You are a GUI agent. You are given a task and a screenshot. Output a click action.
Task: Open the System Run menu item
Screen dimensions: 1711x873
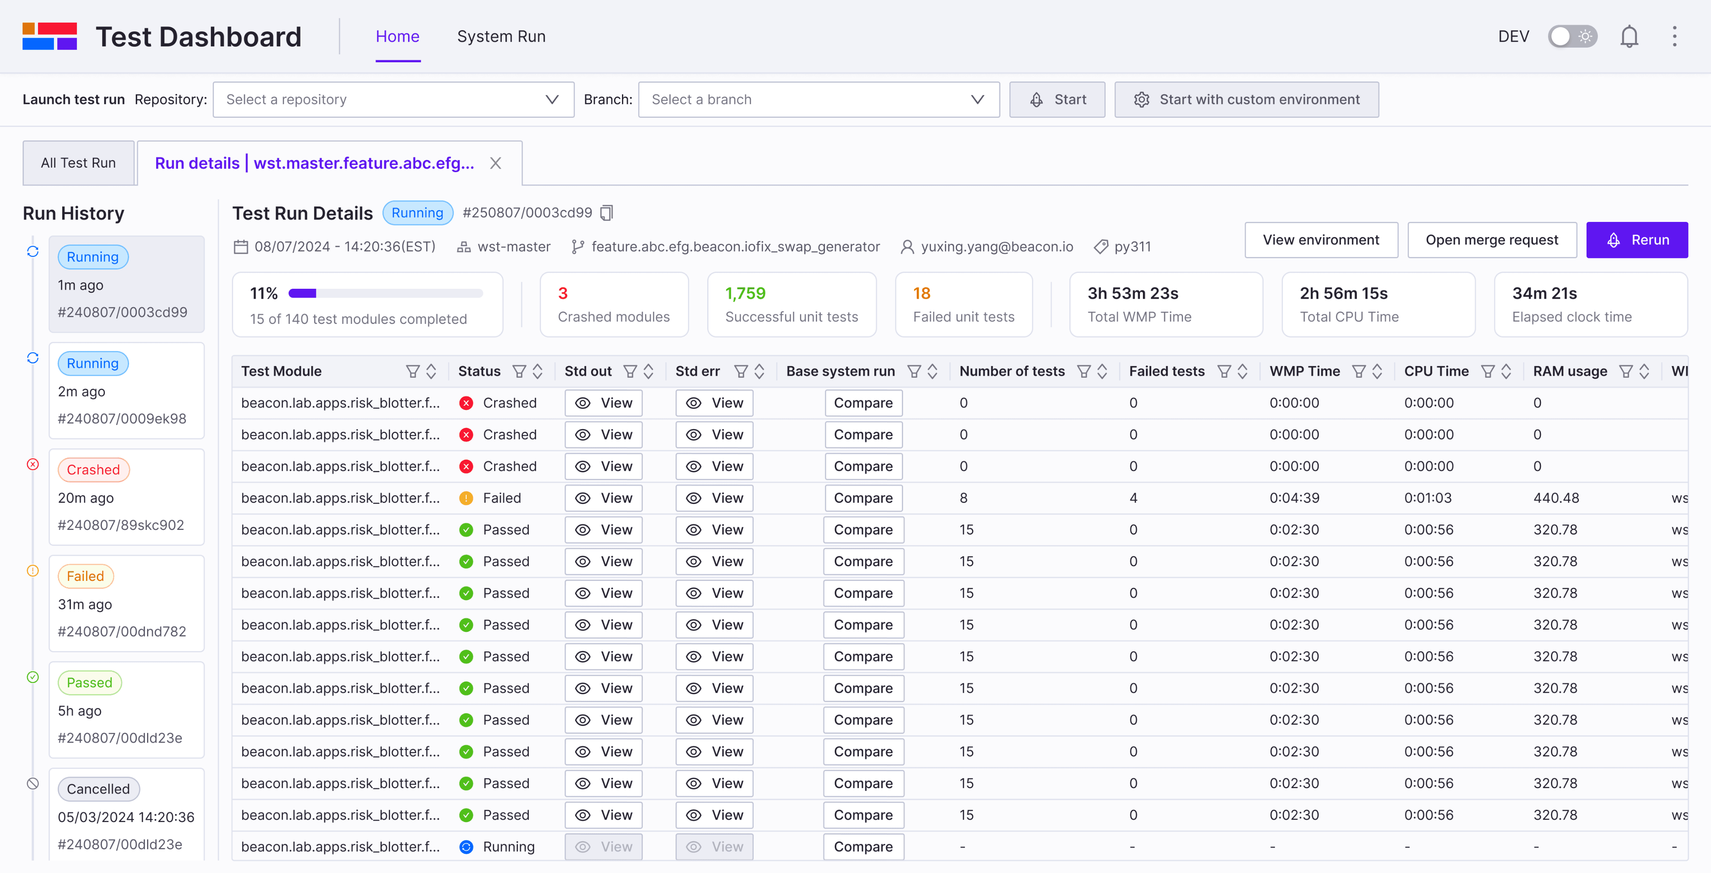tap(501, 36)
